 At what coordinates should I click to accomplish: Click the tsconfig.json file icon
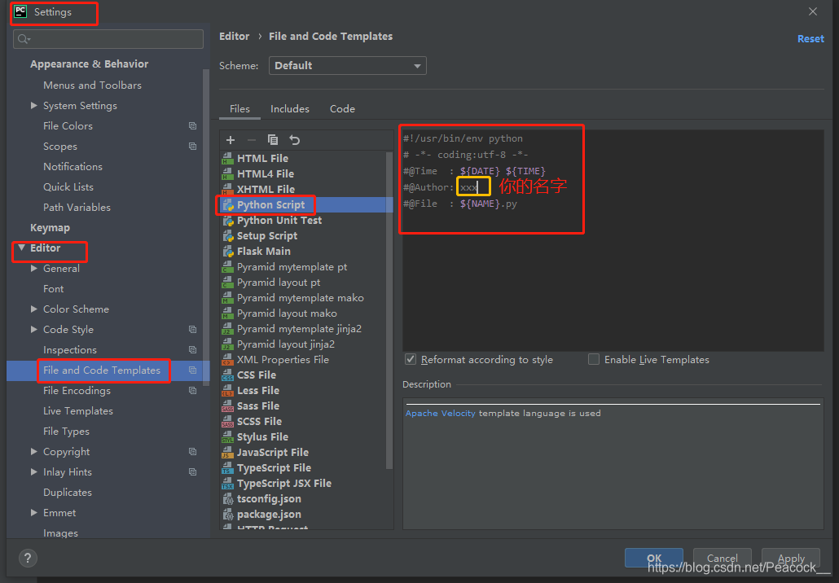tap(228, 499)
